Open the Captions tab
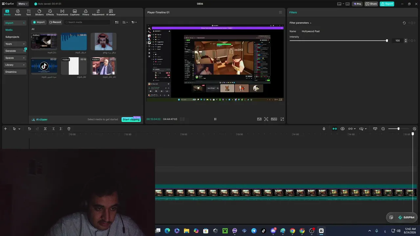This screenshot has height=236, width=420. tap(74, 12)
